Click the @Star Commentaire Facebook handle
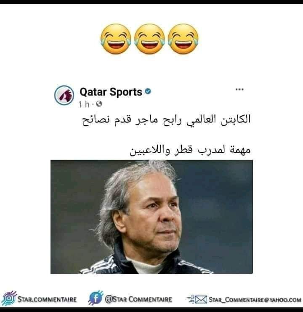The width and height of the screenshot is (303, 312). [138, 299]
